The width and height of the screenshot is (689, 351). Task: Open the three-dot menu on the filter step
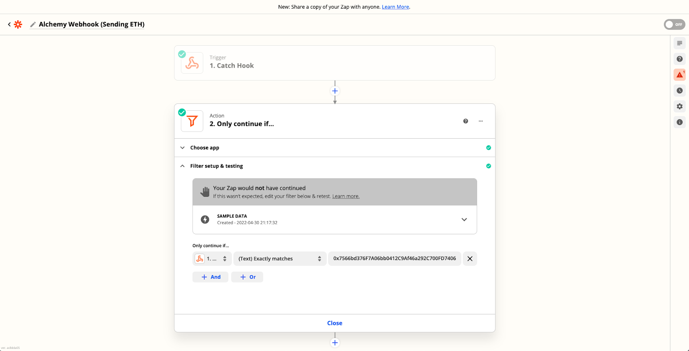(481, 121)
